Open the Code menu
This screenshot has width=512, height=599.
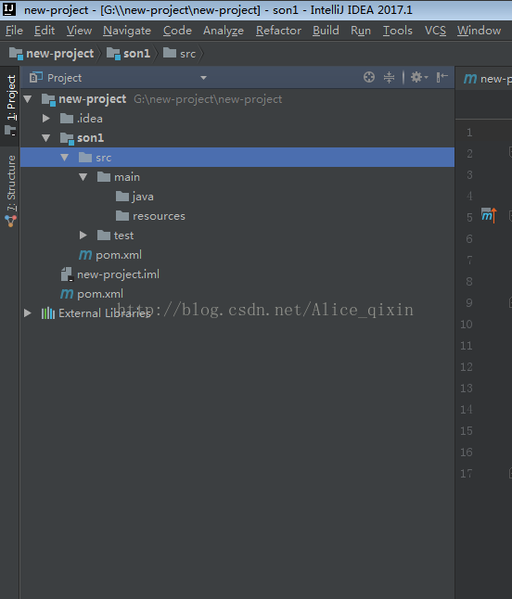point(177,31)
